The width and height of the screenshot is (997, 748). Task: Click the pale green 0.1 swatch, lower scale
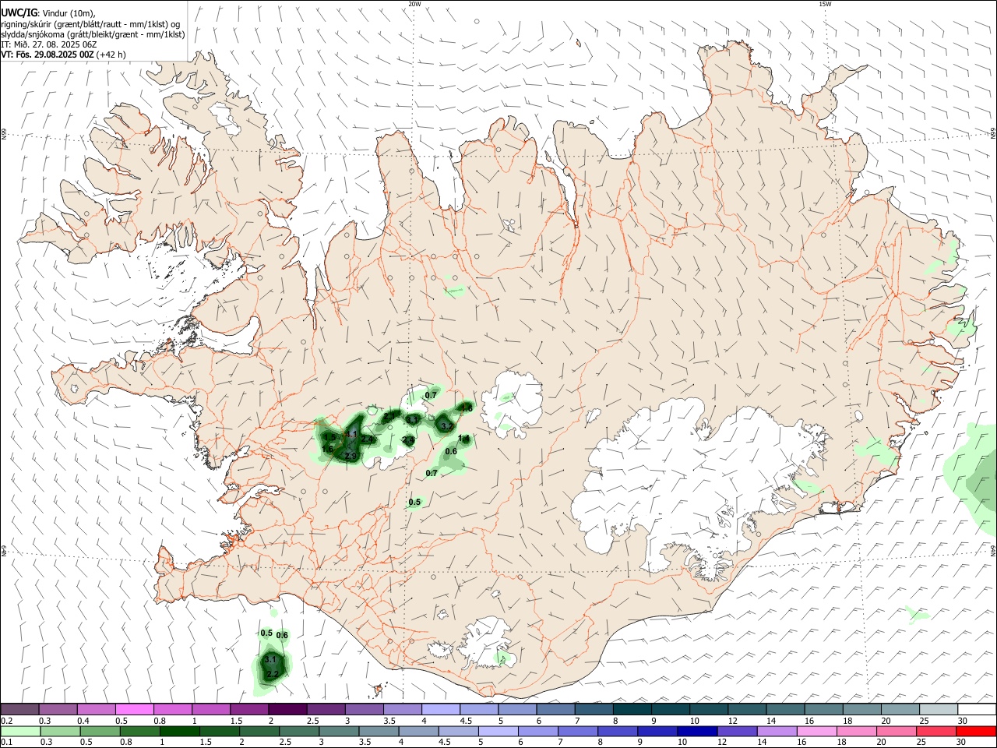(20, 732)
